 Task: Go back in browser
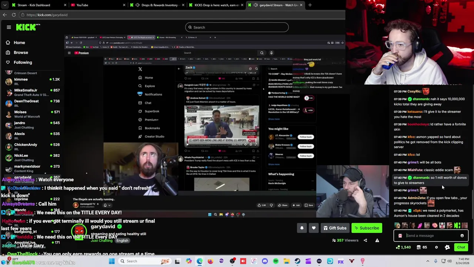pos(5,15)
